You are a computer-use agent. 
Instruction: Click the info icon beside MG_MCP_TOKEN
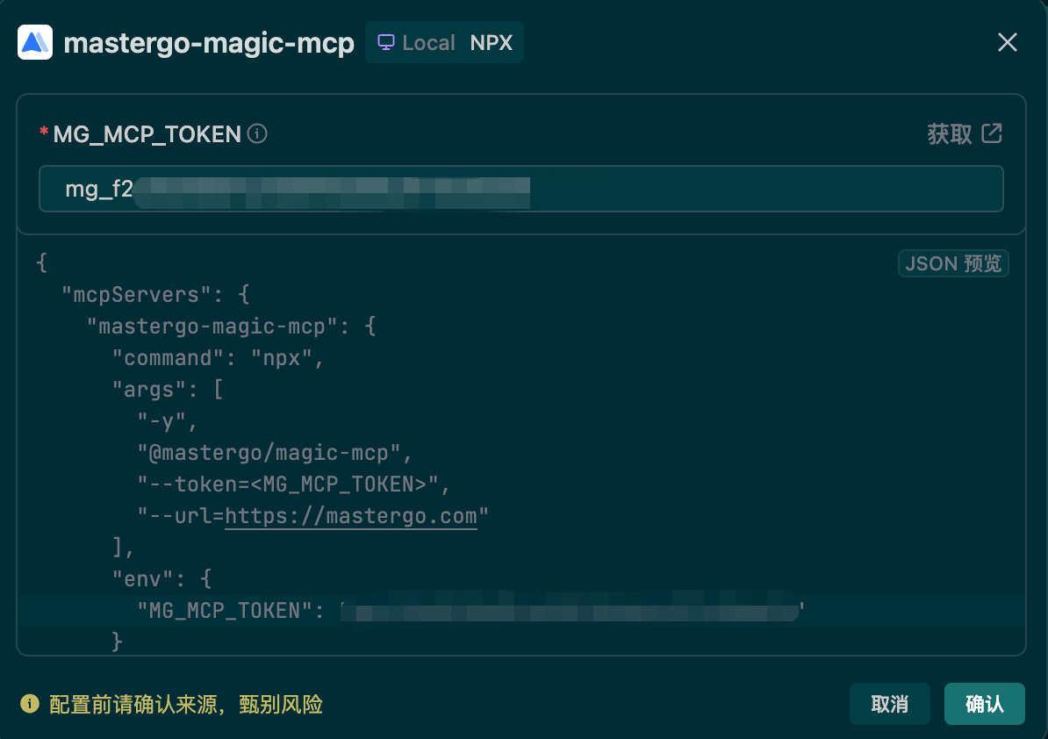pos(257,133)
